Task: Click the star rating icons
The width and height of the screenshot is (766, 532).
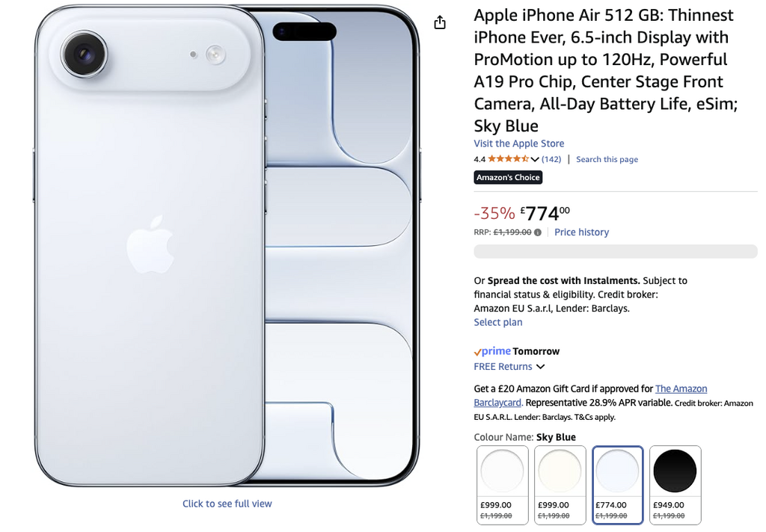Action: tap(508, 158)
